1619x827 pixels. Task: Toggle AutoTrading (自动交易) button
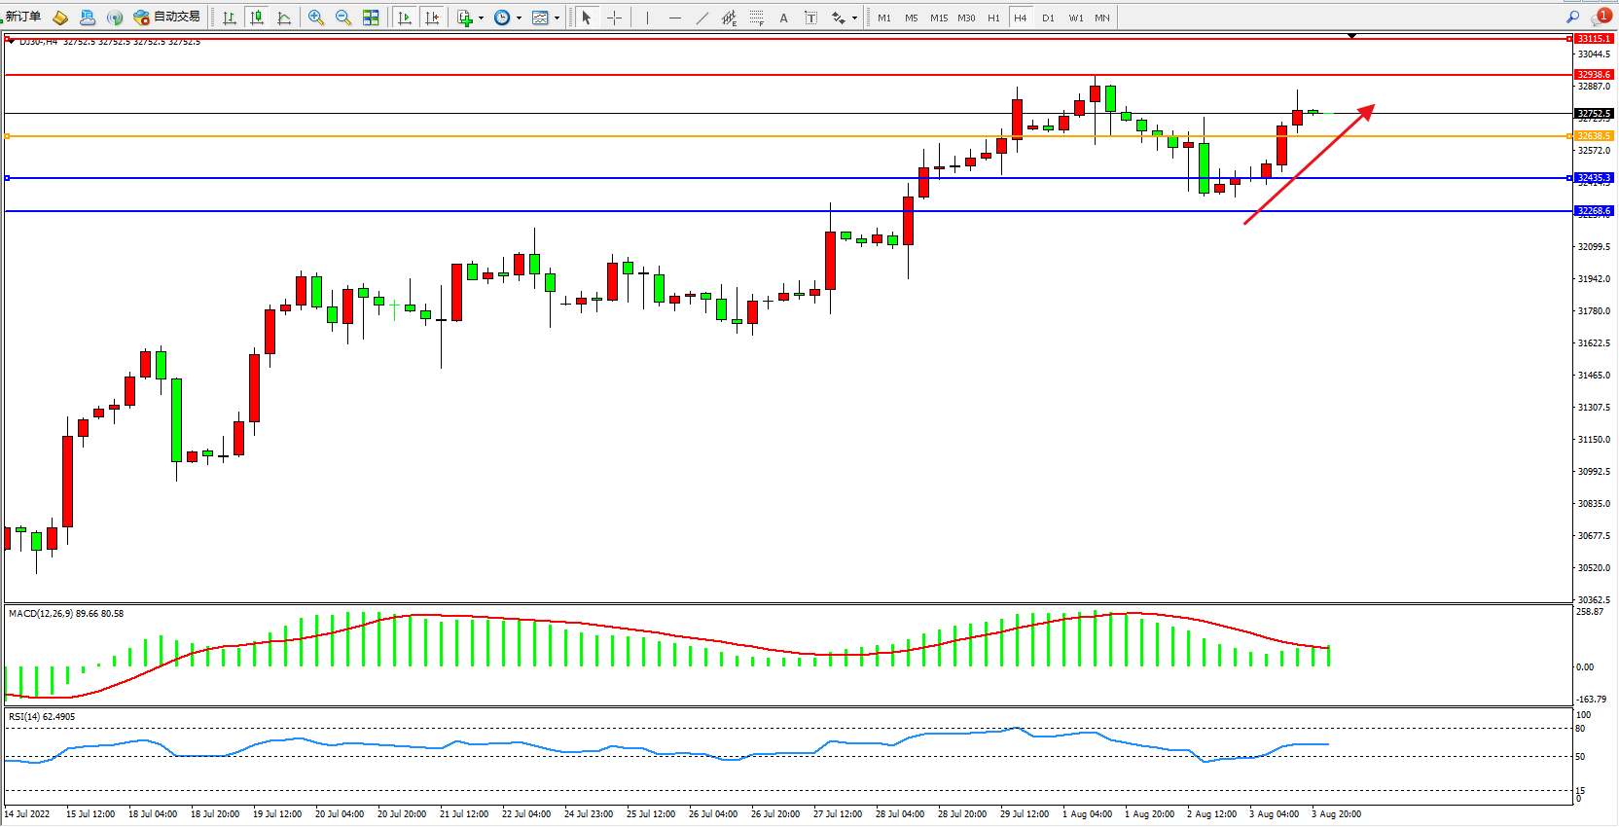(167, 18)
